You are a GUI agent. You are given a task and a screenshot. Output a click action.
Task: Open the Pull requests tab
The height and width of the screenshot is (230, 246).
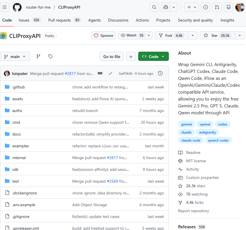[65, 20]
